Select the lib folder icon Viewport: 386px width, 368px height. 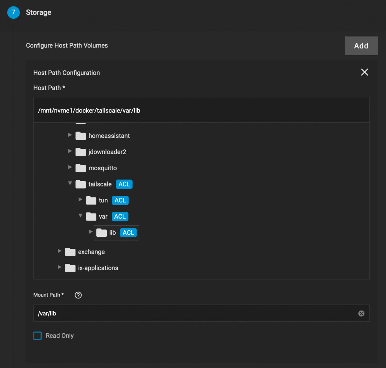102,233
